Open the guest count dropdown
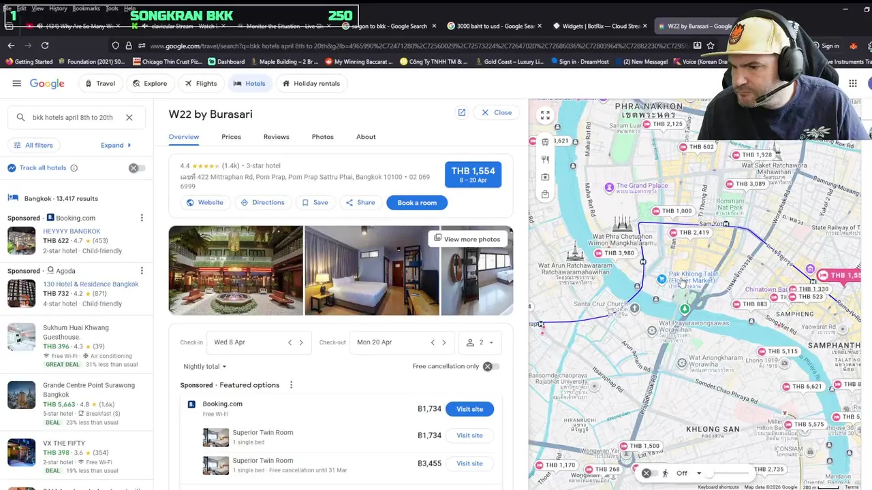The width and height of the screenshot is (872, 490). tap(480, 342)
